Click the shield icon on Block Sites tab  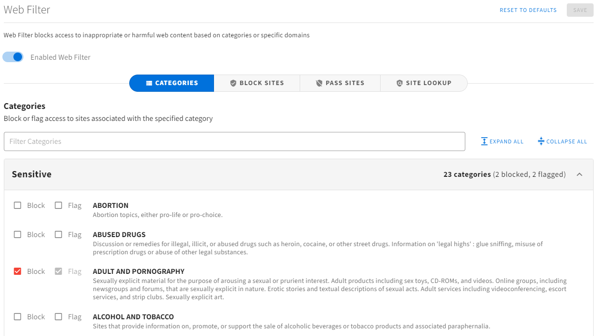[x=234, y=83]
